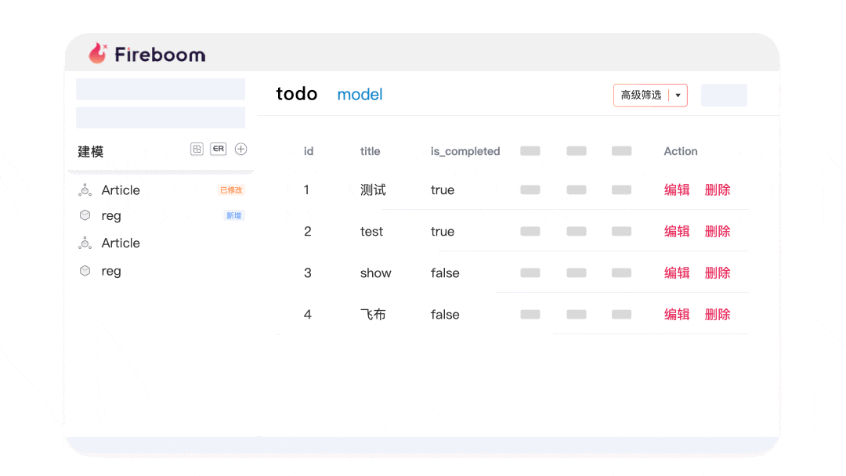
Task: Click icon beside Article marked 已修改
Action: point(85,189)
